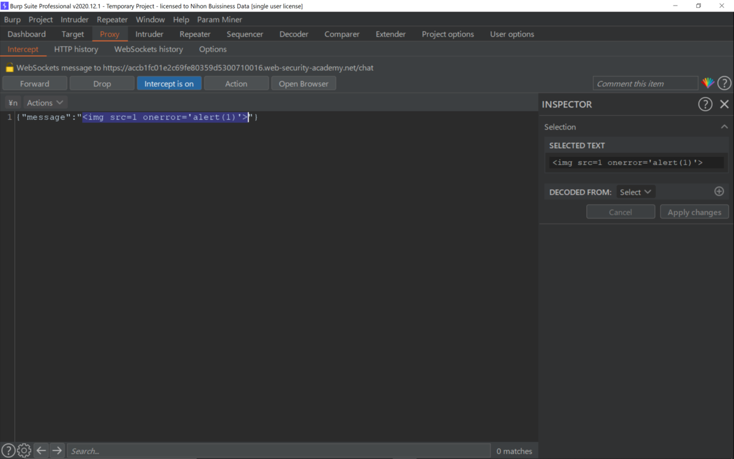This screenshot has height=459, width=734.
Task: Click the Burp Suite logo icon in the title bar
Action: pyautogui.click(x=5, y=6)
